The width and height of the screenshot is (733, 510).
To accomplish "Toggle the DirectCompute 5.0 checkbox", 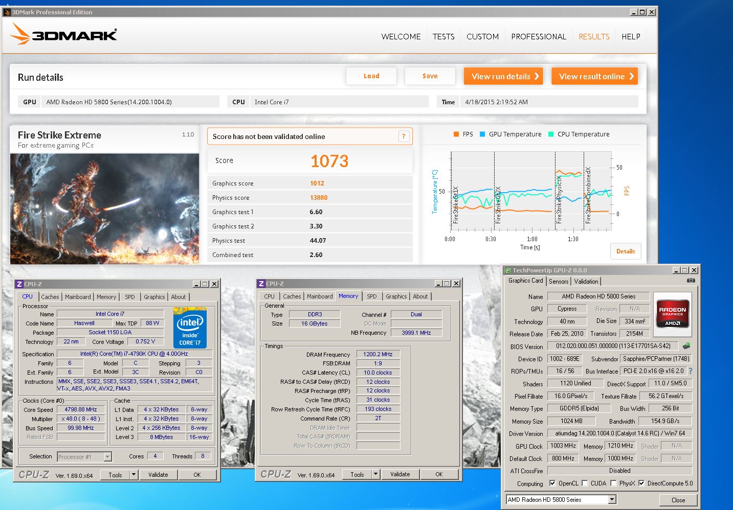I will (641, 483).
